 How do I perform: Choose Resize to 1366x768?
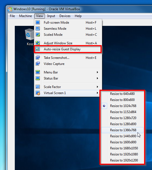(x=122, y=130)
